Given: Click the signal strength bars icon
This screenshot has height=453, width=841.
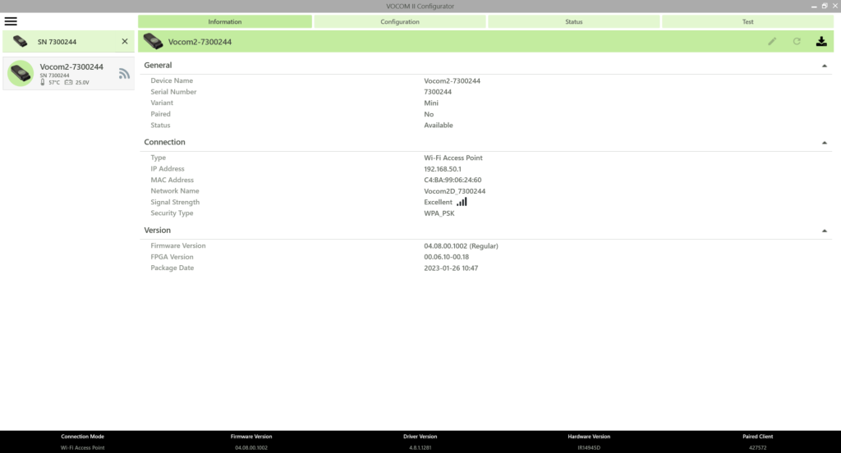Looking at the screenshot, I should point(462,202).
